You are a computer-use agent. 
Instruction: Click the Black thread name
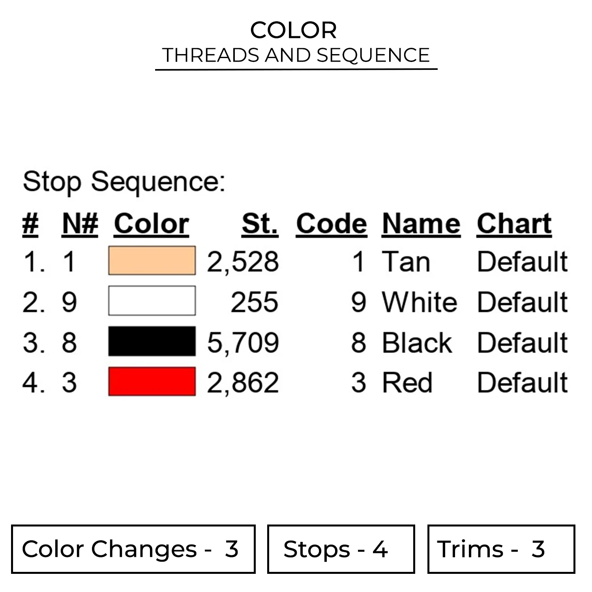(417, 343)
